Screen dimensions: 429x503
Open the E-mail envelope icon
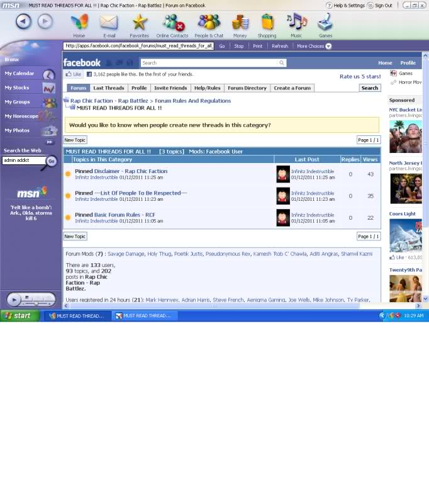[109, 23]
